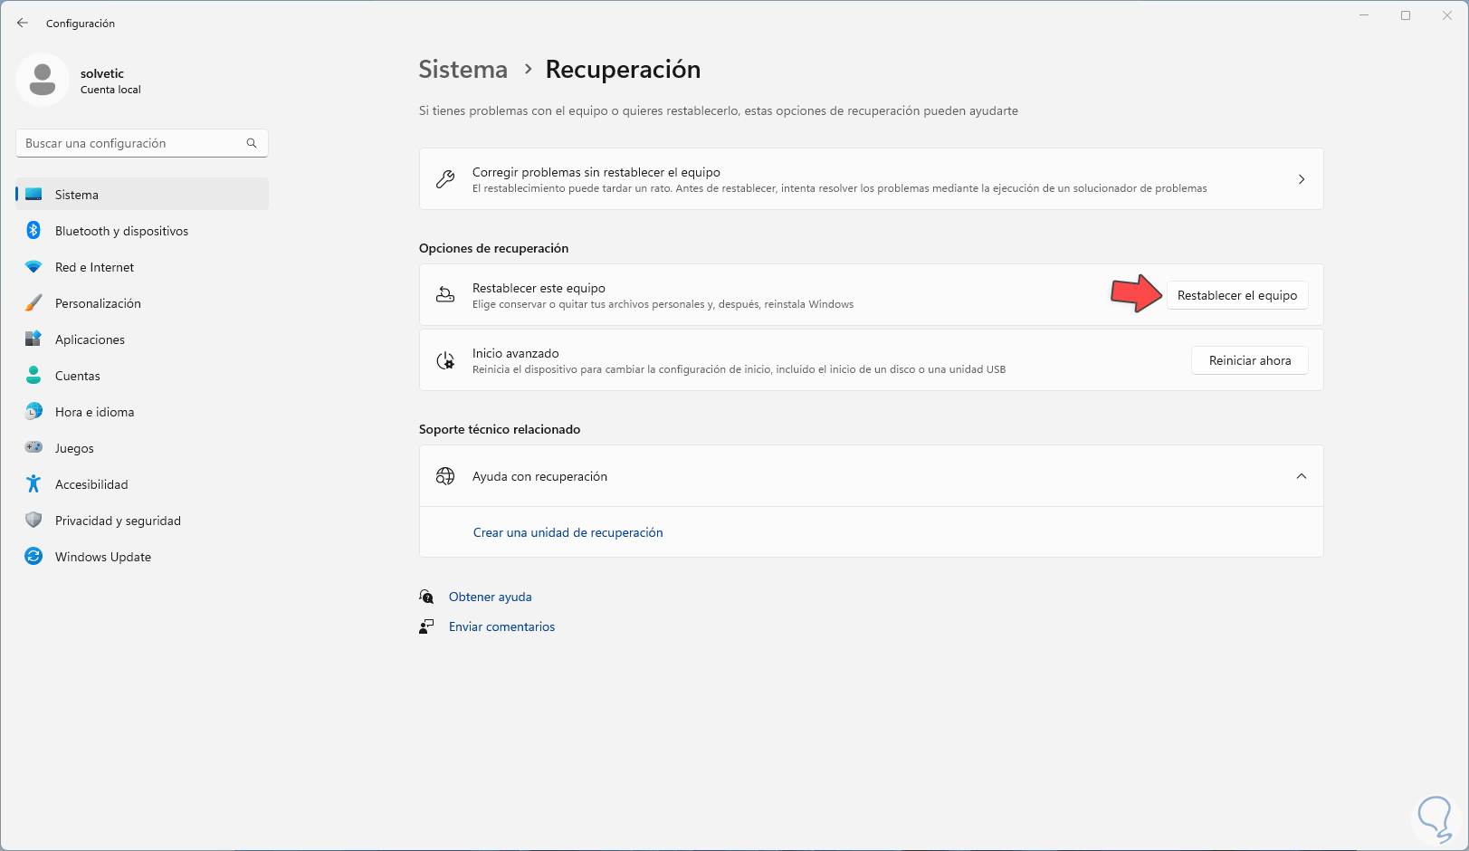
Task: Click the search magnifier icon
Action: tap(252, 143)
